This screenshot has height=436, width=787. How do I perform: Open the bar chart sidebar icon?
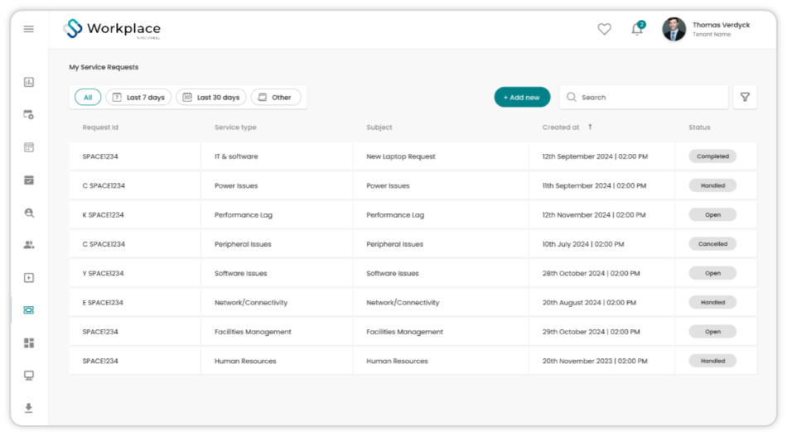coord(29,82)
